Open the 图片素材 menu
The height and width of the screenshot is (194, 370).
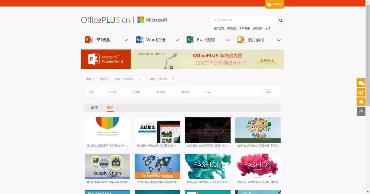coord(256,40)
